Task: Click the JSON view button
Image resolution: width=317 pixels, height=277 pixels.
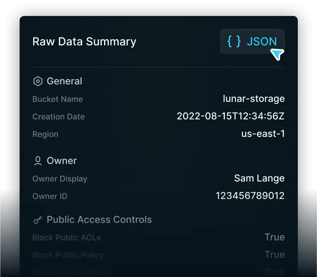Action: (x=252, y=41)
